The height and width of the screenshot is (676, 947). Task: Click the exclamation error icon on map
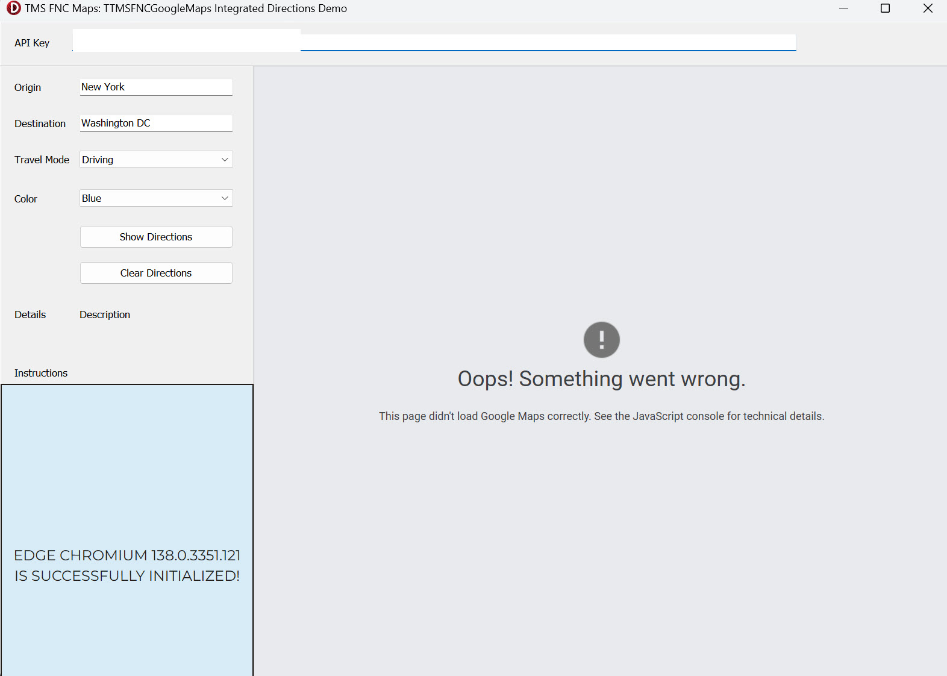[602, 340]
